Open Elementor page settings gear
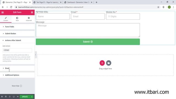This screenshot has width=176, height=99. (x=2, y=97)
